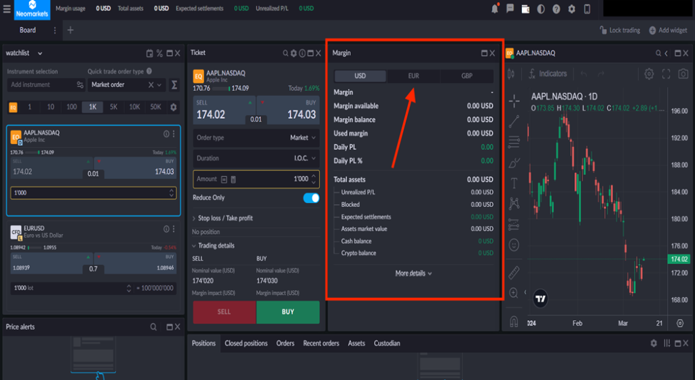Open Indicators on the AAPL chart

[546, 73]
